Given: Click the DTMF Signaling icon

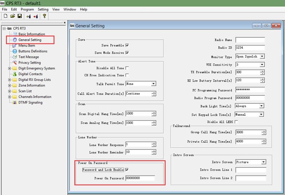Looking at the screenshot, I should (15, 102).
